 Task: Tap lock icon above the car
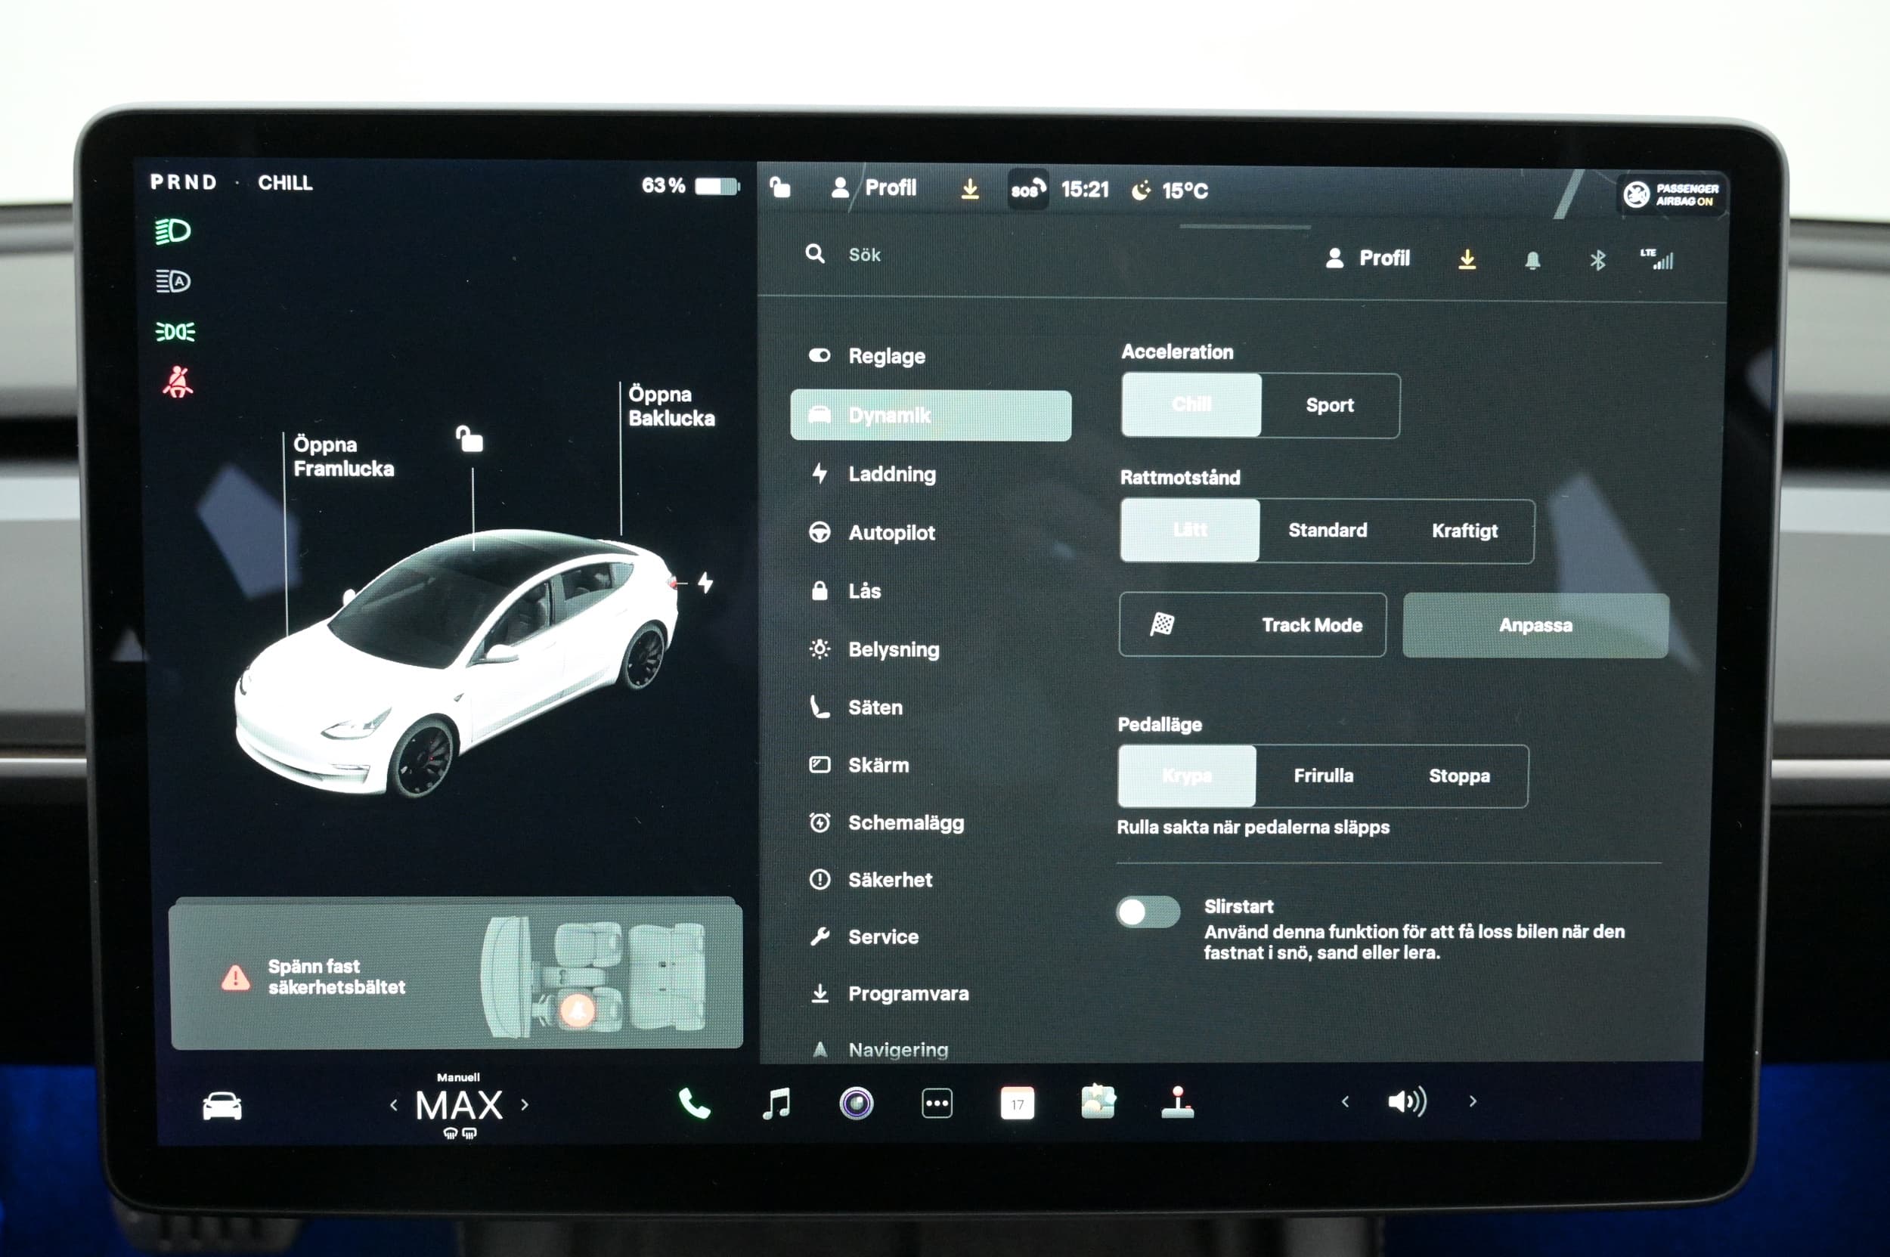coord(470,439)
